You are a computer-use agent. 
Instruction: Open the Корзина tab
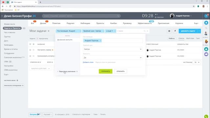tap(179, 23)
